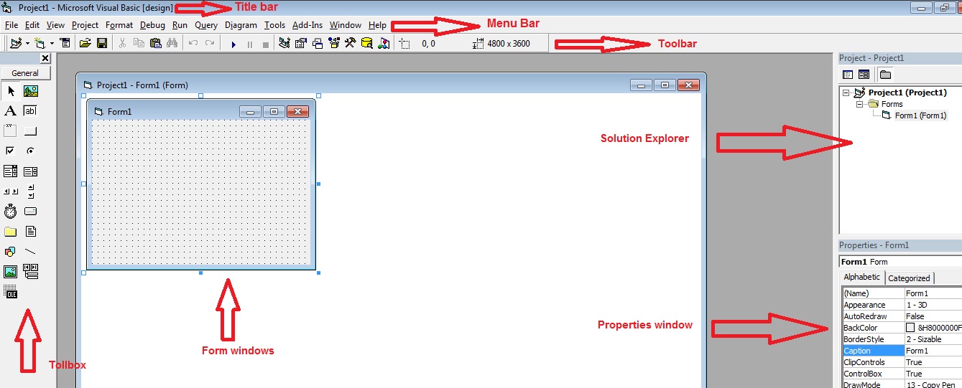Open the Data View Window toolbar icon

click(x=367, y=44)
